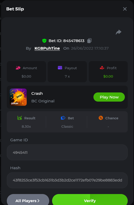The height and width of the screenshot is (205, 134).
Task: Click the Game ID field
Action: tap(67, 152)
